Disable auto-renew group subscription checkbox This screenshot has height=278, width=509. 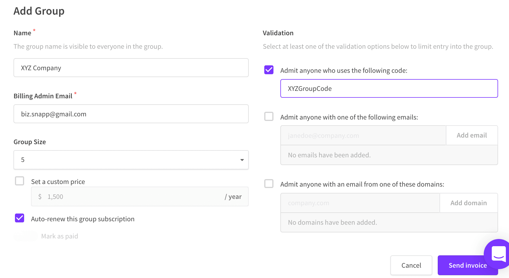pyautogui.click(x=20, y=218)
